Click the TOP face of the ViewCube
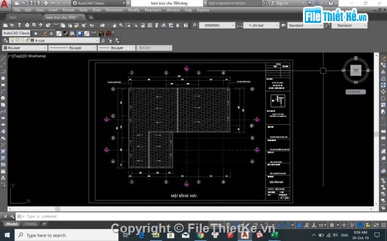 tap(356, 70)
